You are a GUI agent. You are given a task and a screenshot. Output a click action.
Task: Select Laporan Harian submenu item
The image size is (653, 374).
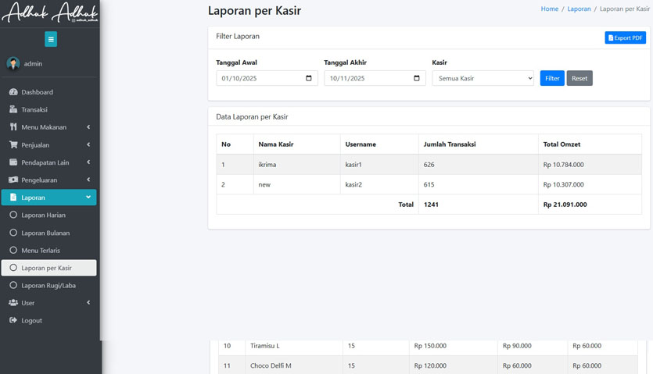pos(43,215)
